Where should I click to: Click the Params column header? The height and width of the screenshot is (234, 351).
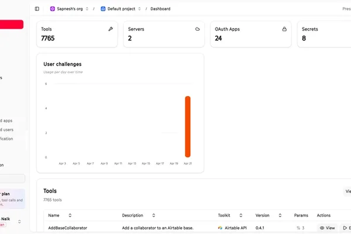pyautogui.click(x=301, y=215)
